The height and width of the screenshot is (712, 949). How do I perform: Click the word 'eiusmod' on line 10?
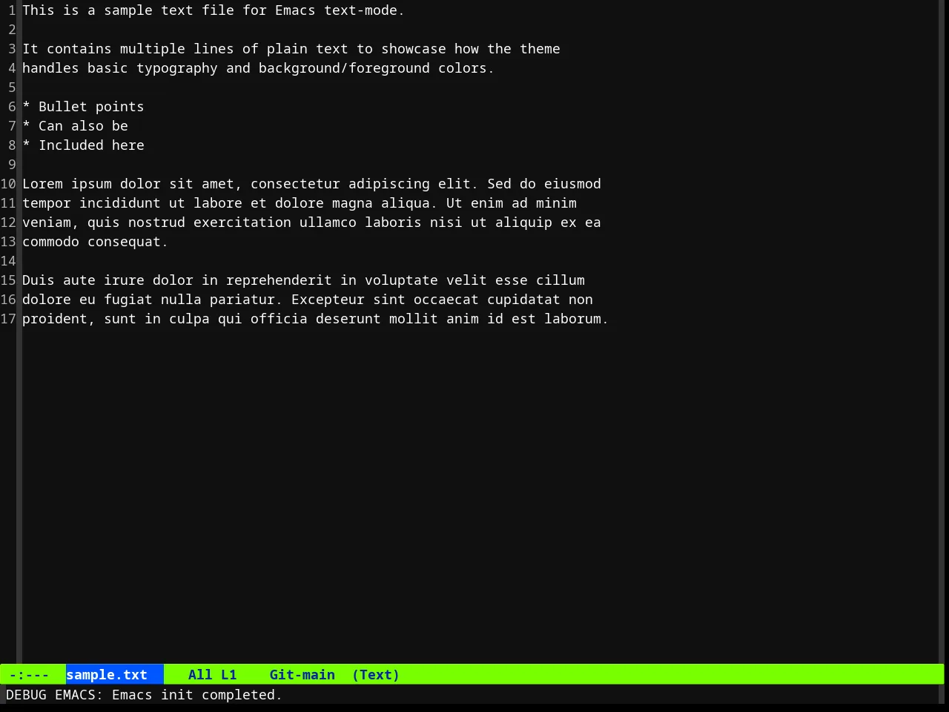click(x=572, y=184)
